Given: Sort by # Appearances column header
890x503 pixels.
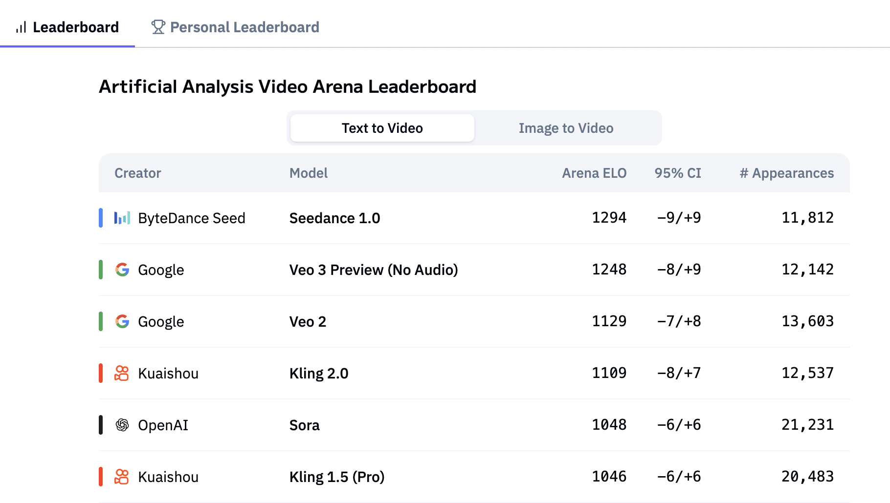Looking at the screenshot, I should [787, 173].
